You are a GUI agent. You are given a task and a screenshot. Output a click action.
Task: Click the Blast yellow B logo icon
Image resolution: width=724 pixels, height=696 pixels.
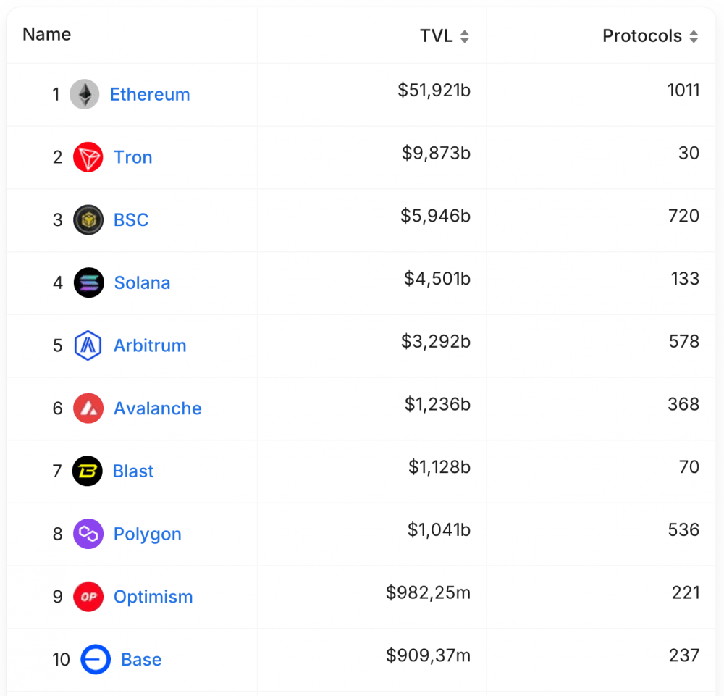88,471
